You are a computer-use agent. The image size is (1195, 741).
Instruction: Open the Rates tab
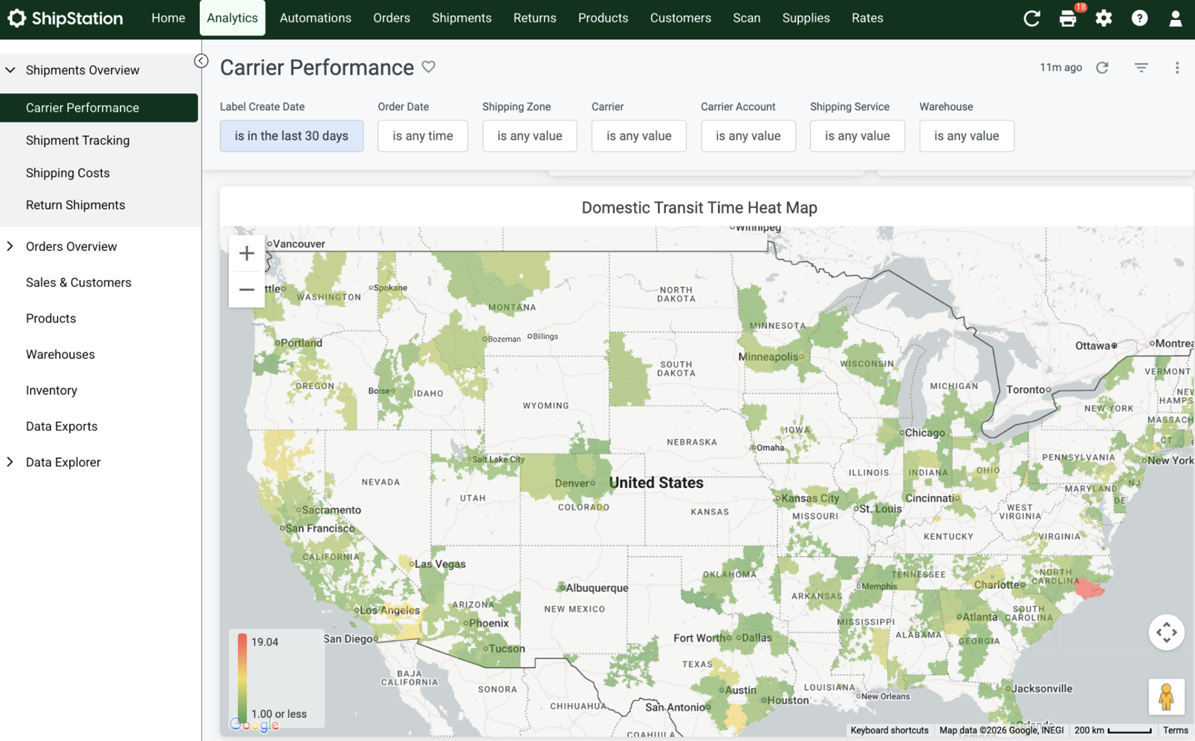[867, 18]
